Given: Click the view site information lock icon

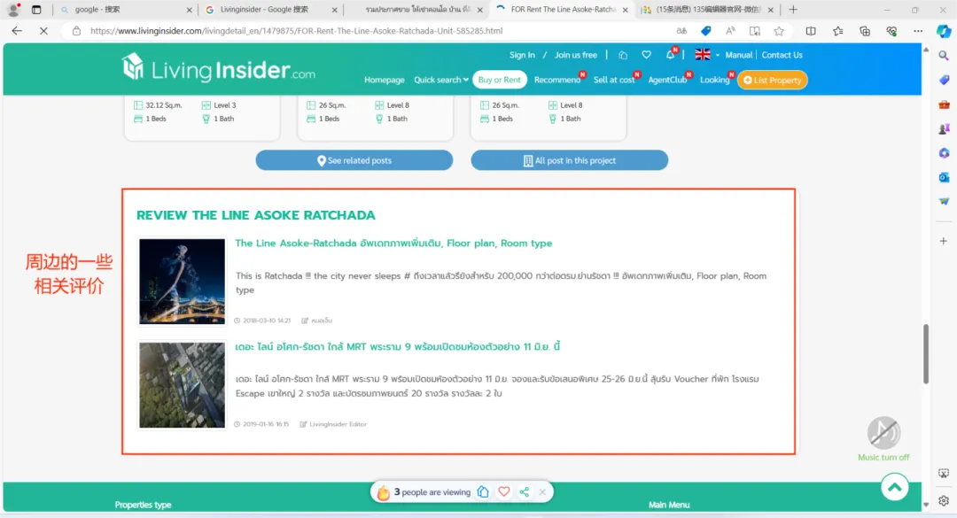Looking at the screenshot, I should point(76,30).
